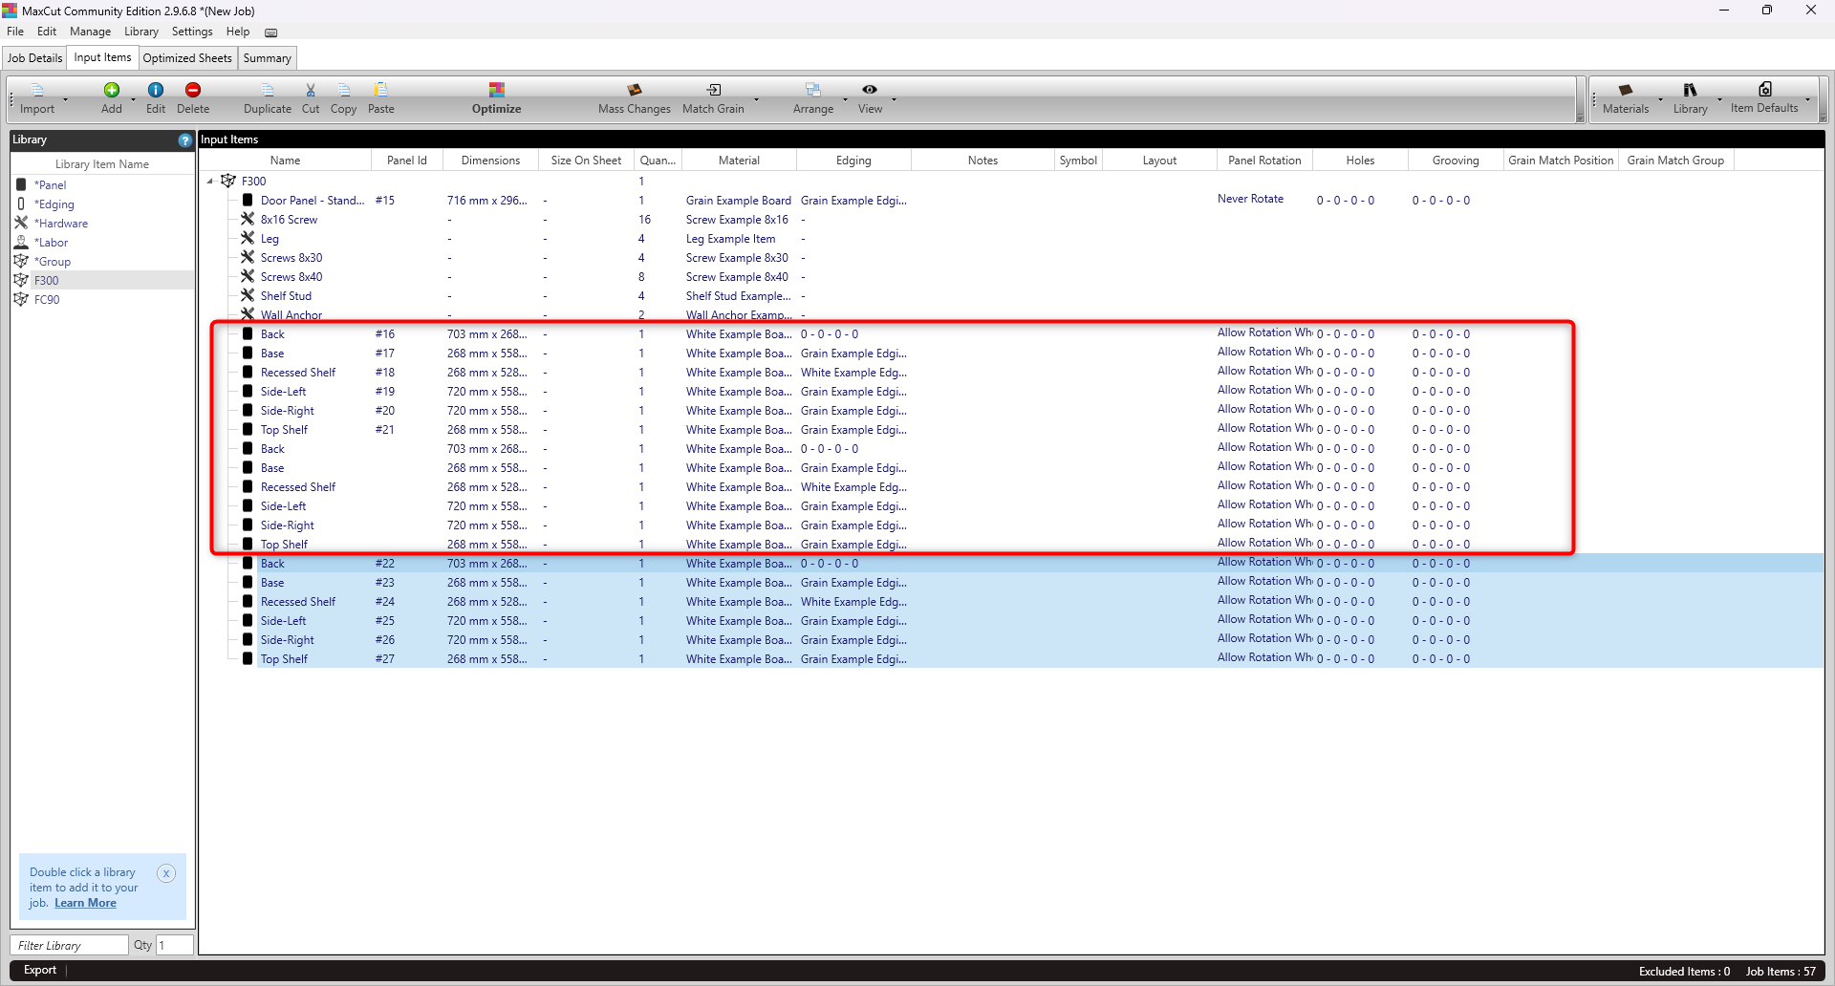Switch to the Summary tab
Image resolution: width=1835 pixels, height=986 pixels.
[267, 58]
